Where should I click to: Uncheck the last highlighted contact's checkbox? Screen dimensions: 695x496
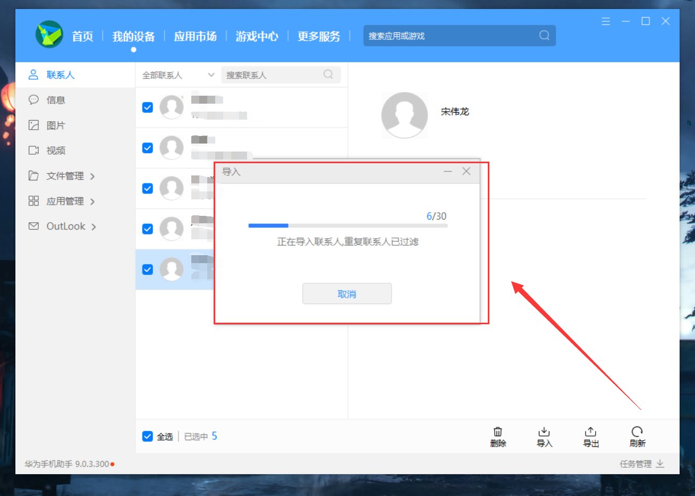pyautogui.click(x=147, y=270)
